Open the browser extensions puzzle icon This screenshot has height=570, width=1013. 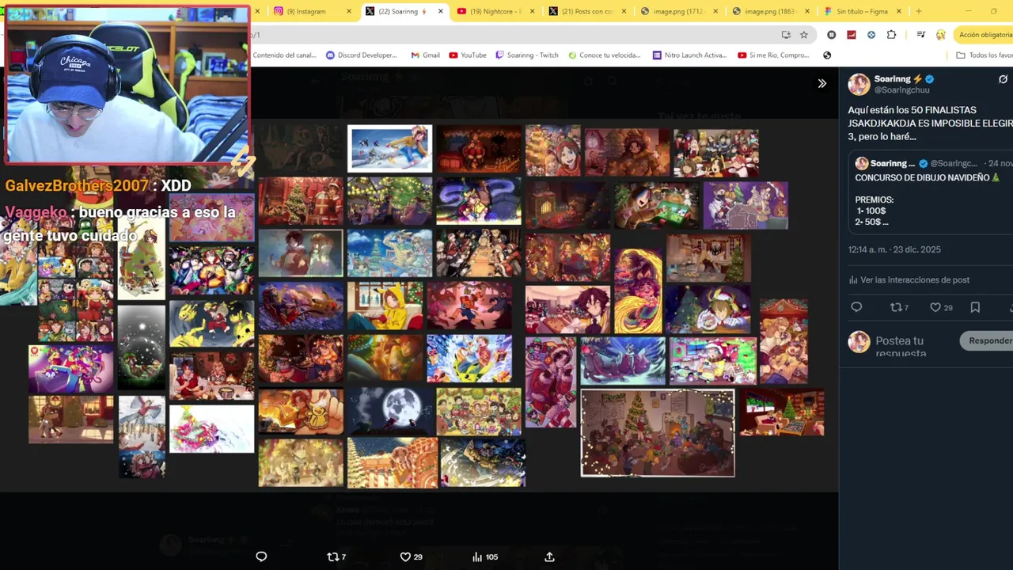(891, 35)
